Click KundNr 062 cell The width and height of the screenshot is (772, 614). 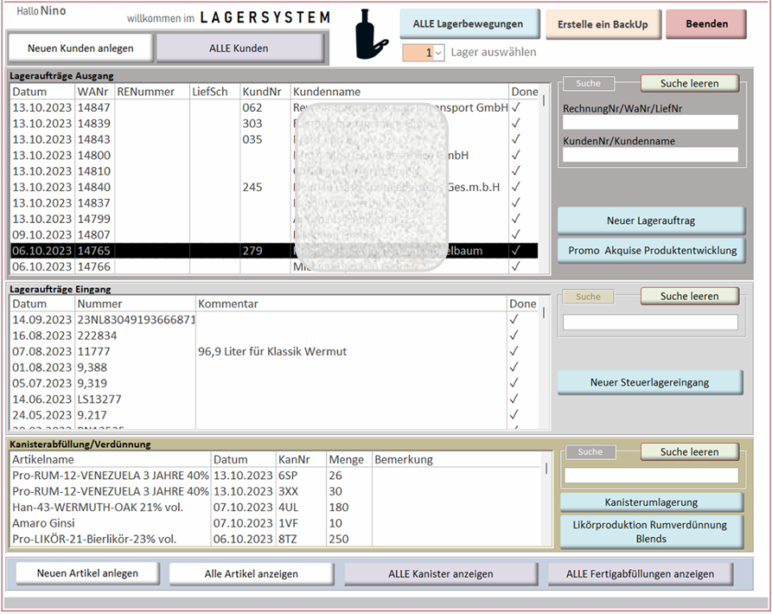click(252, 107)
